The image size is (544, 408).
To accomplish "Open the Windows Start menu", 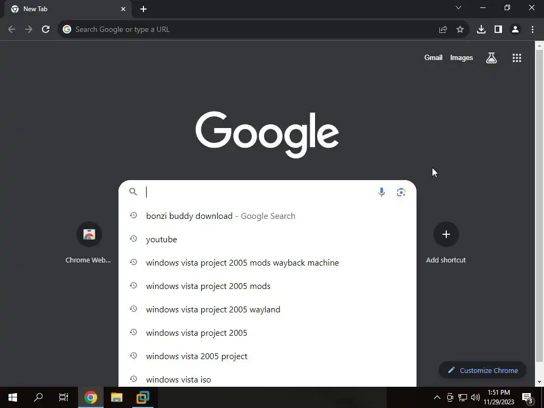I will tap(13, 397).
